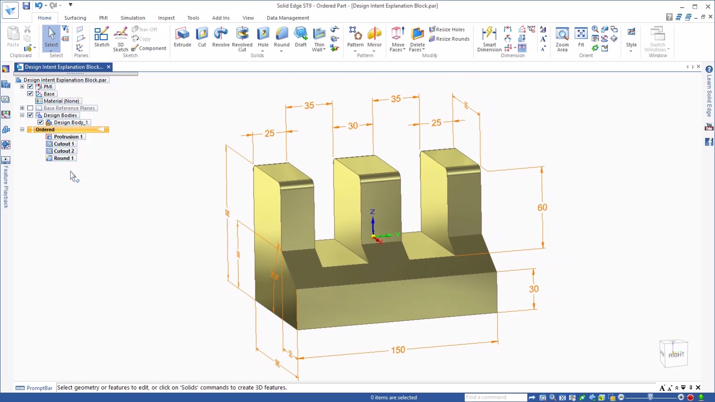
Task: Select the Extrude tool
Action: pos(182,38)
